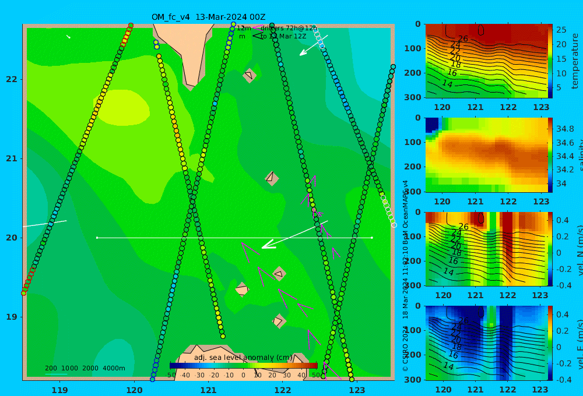Click the temperature vertical colorbar
Viewport: 583px width, 396px height.
pos(550,61)
